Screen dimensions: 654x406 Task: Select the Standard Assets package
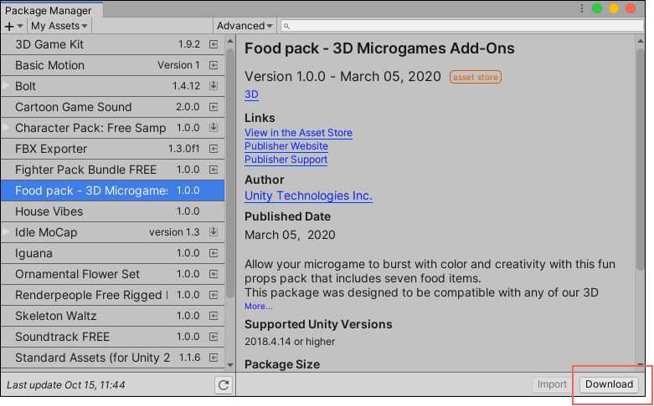coord(112,358)
